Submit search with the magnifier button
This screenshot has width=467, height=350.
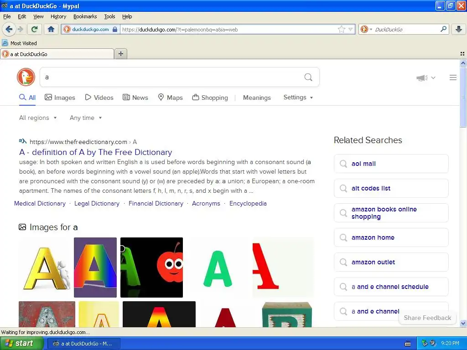[x=308, y=77]
